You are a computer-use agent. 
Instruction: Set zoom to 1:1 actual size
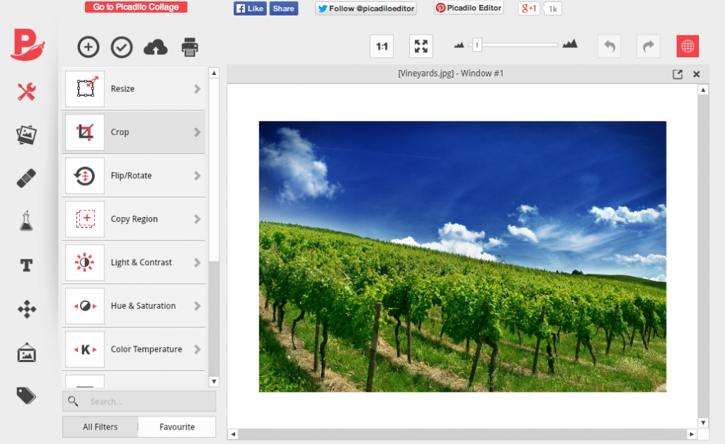[382, 46]
